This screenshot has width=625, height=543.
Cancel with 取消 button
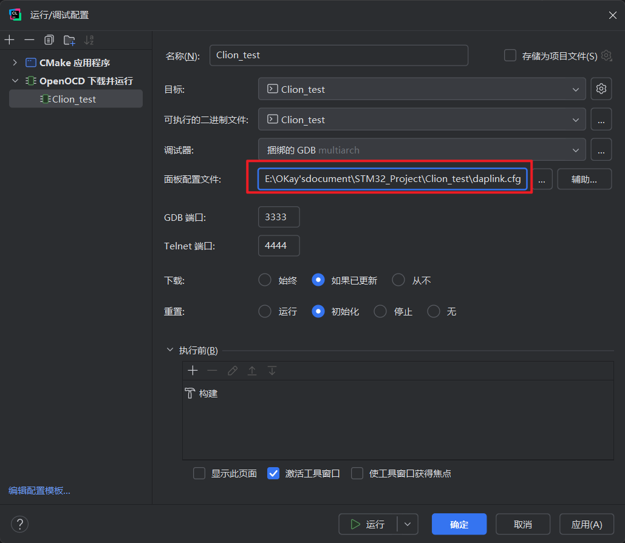click(523, 524)
